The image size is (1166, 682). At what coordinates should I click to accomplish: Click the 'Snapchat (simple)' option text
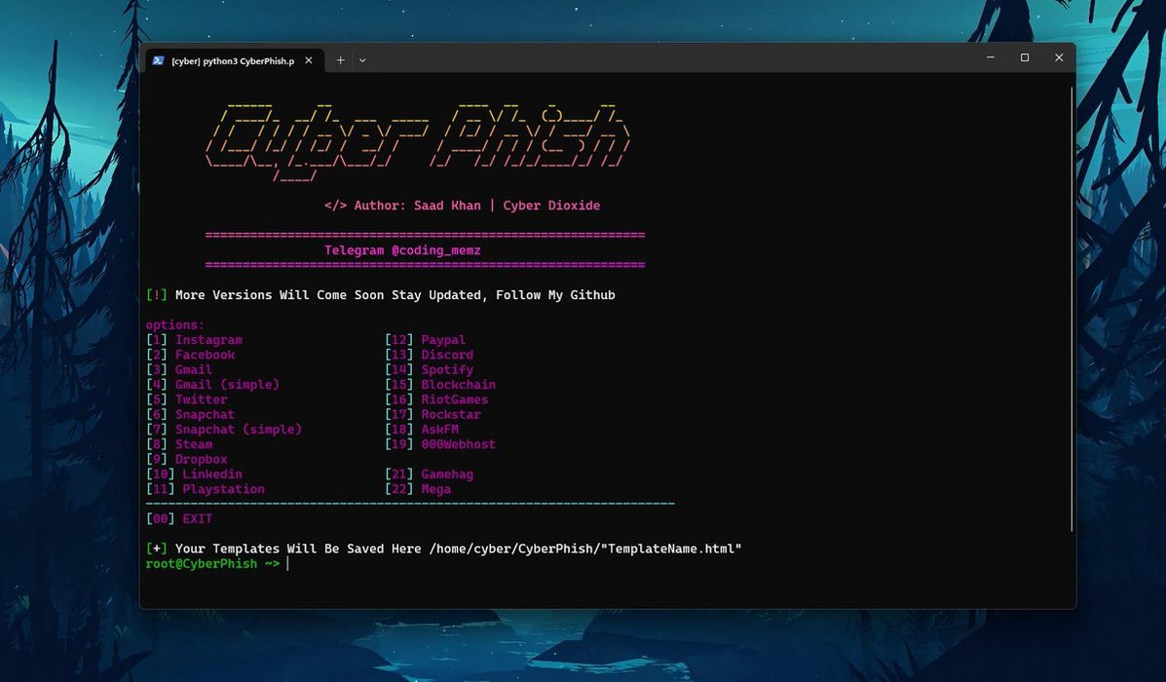pyautogui.click(x=238, y=429)
